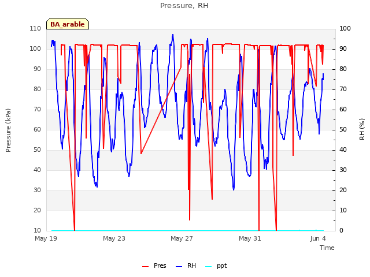Viewport: 370px width, 277px height.
Task: Click the 70 value on pressure axis
Action: [x=37, y=109]
